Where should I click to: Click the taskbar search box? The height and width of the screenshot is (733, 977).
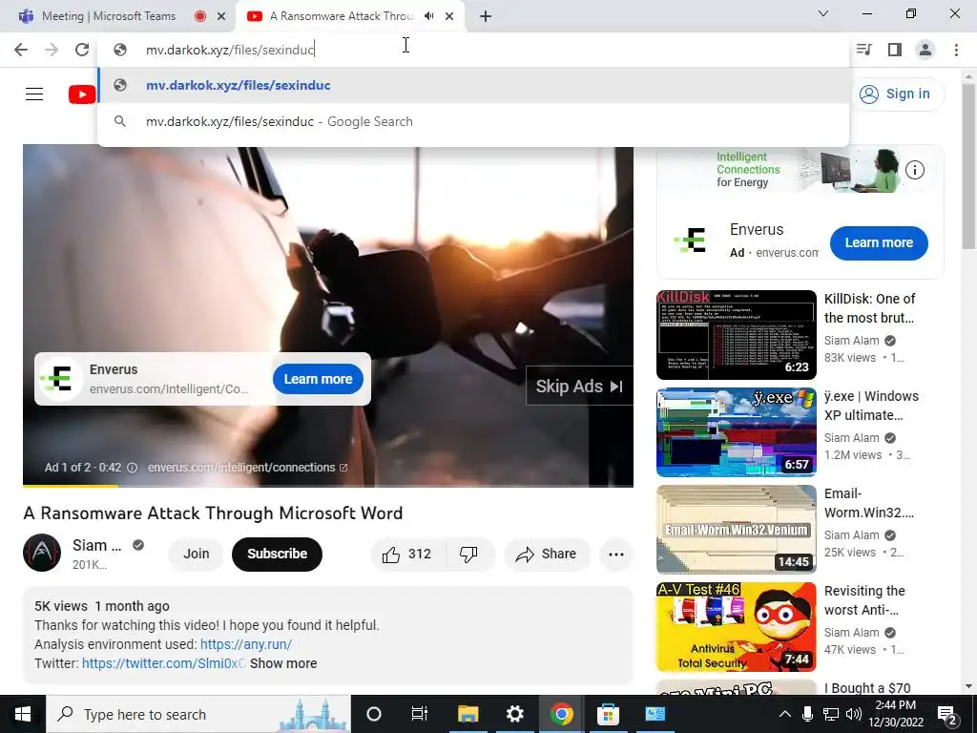click(198, 714)
